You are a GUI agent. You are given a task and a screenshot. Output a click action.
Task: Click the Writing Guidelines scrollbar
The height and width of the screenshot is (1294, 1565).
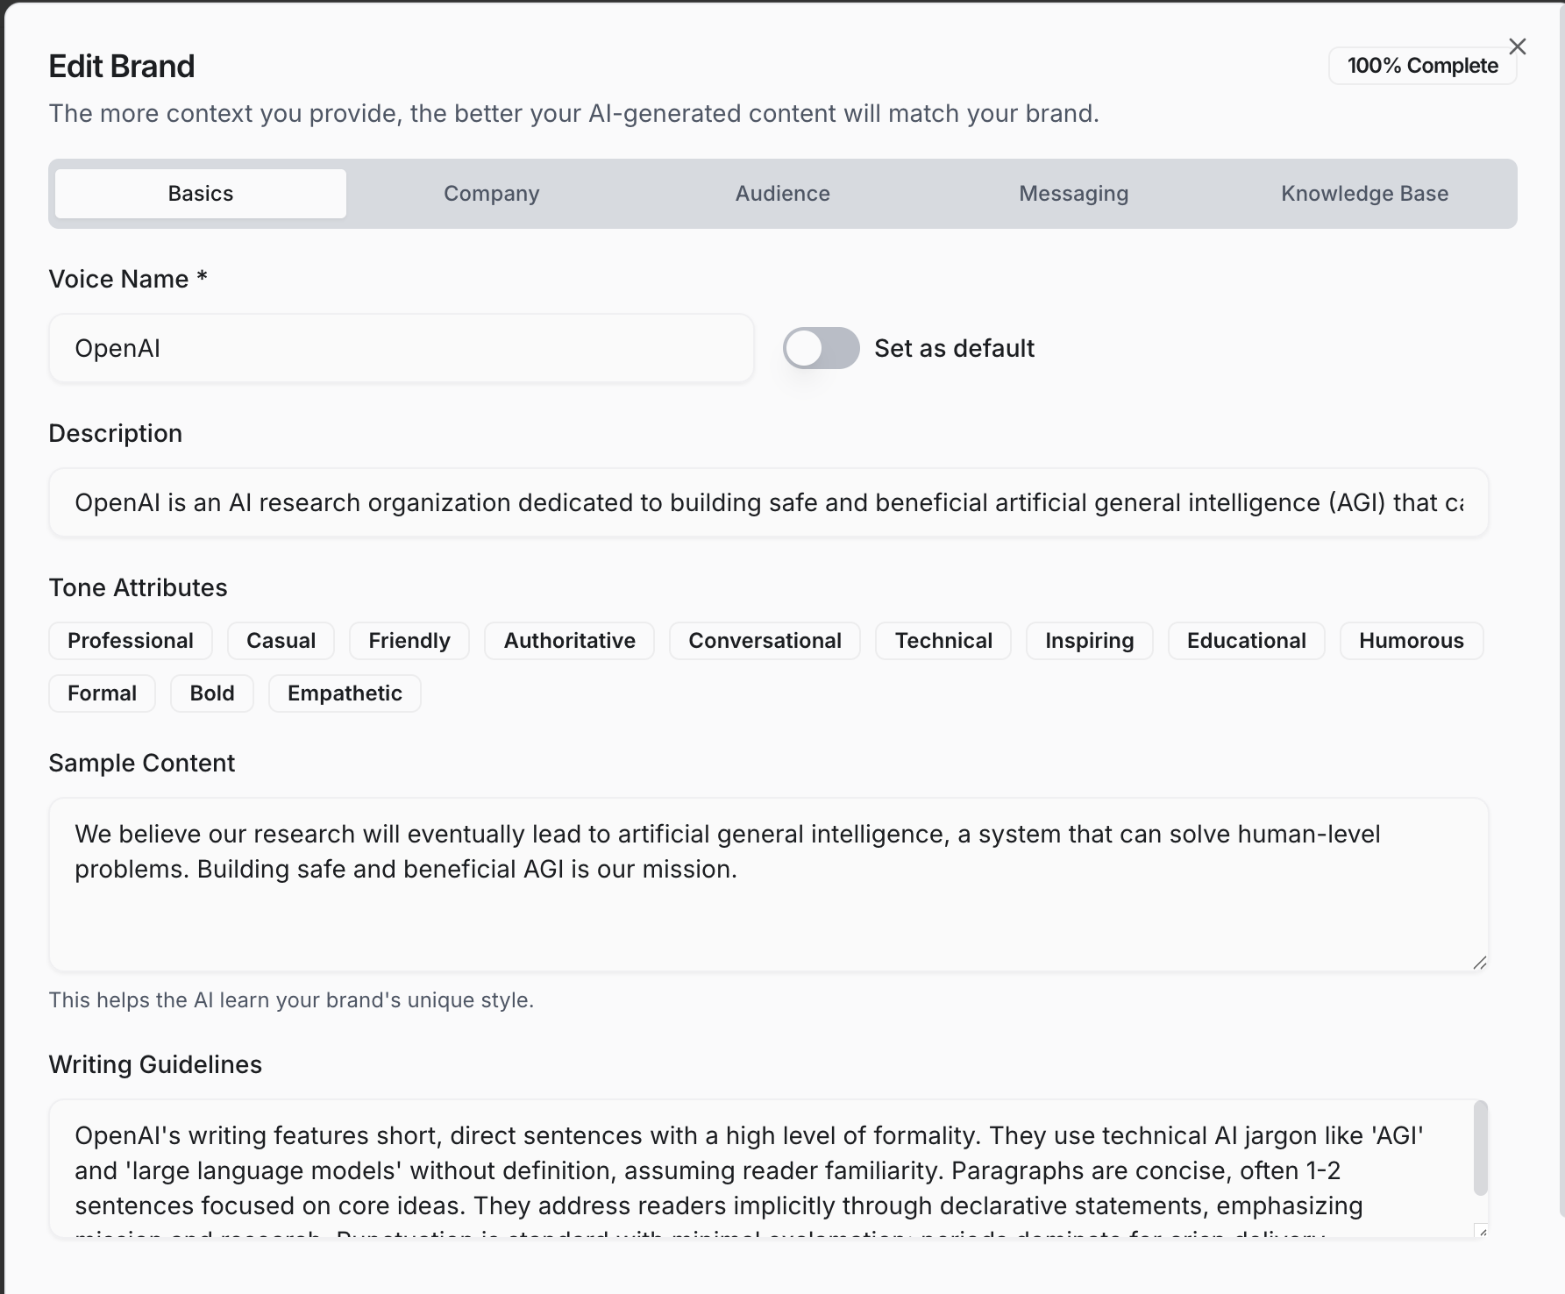1481,1148
